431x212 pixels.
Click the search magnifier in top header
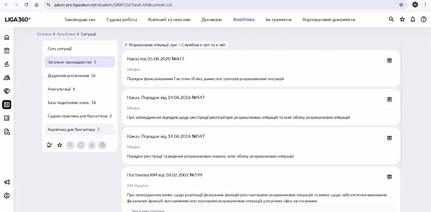[391, 19]
